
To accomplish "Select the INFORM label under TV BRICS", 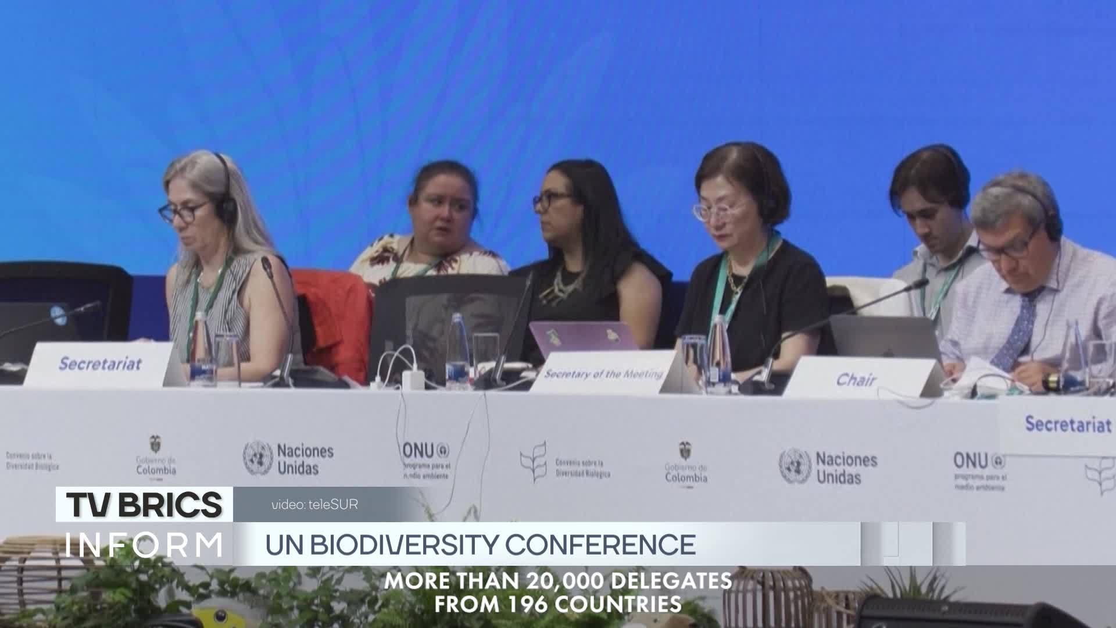I will [x=144, y=545].
